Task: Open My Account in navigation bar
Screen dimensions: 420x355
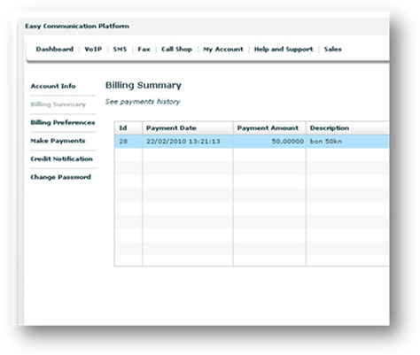Action: pyautogui.click(x=223, y=50)
